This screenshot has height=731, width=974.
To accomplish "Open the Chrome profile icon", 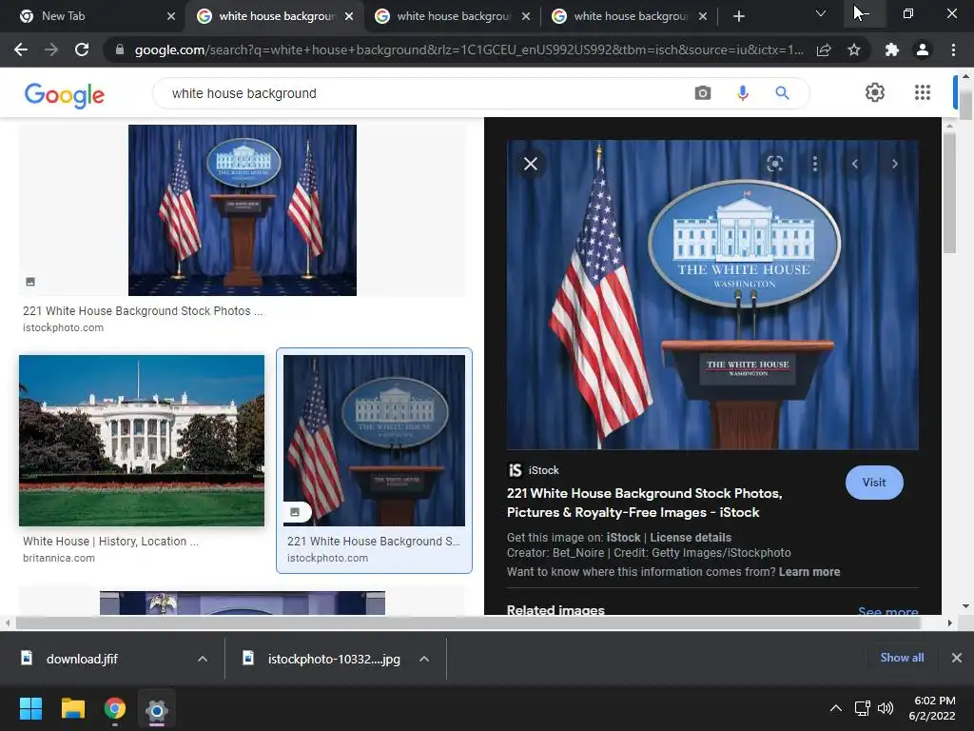I will (x=923, y=49).
